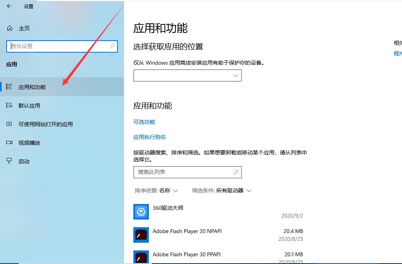Screen dimensions: 402x264
Task: Click magnifier icon in 查找设置 box
Action: [x=112, y=46]
